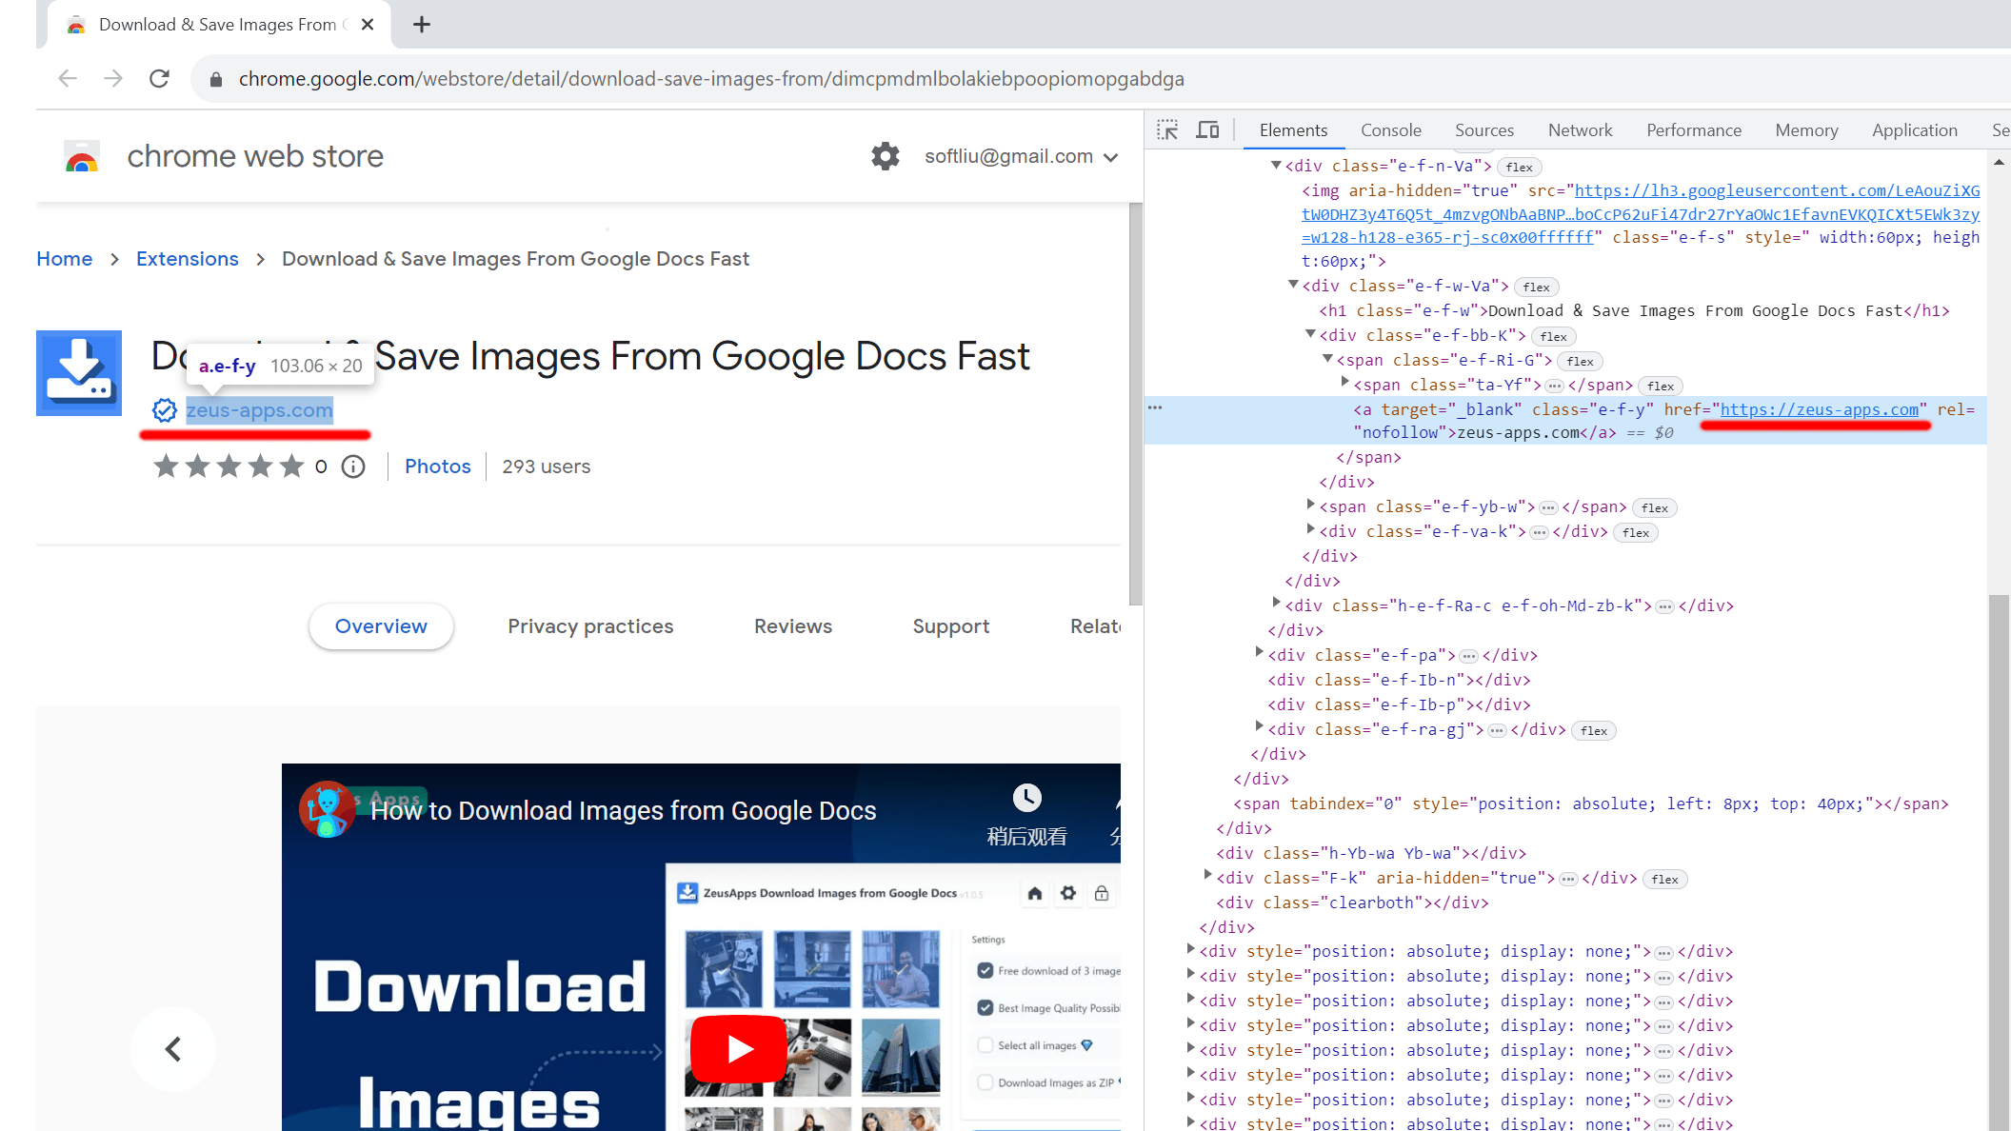
Task: Click the browser back arrow
Action: (x=68, y=79)
